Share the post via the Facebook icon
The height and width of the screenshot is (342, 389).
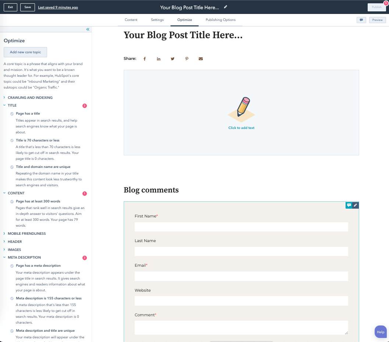point(145,59)
